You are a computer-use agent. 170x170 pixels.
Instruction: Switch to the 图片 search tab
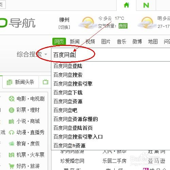[x=106, y=41]
